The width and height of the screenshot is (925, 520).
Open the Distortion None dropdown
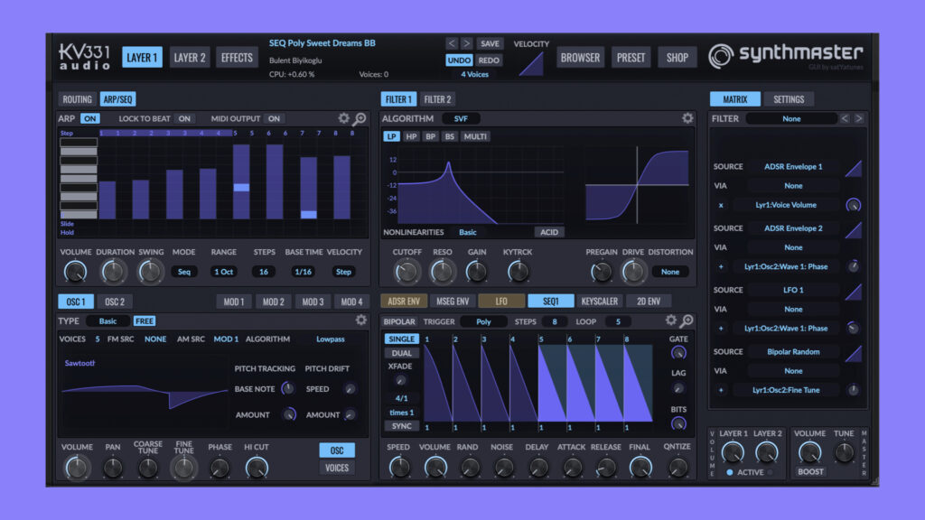[x=670, y=272]
